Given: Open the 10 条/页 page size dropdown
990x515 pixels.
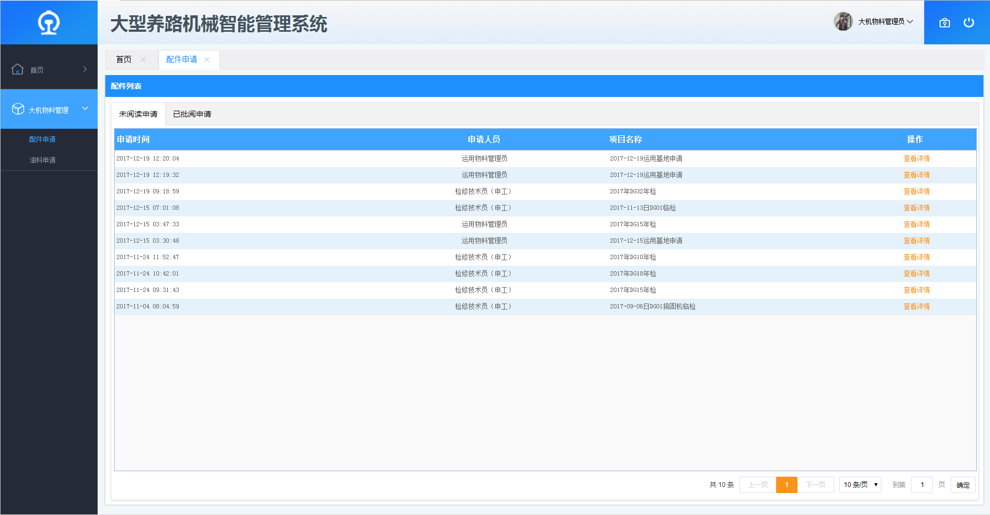Looking at the screenshot, I should 859,485.
